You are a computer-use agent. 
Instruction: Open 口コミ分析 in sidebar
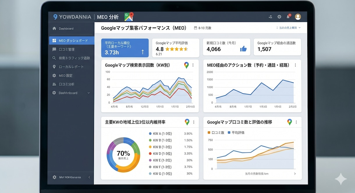71,84
